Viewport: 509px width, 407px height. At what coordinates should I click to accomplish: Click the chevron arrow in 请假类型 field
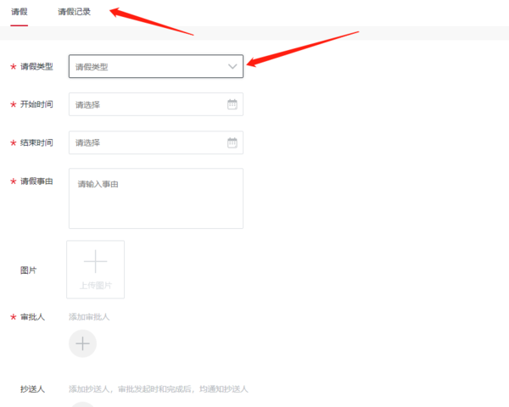232,66
